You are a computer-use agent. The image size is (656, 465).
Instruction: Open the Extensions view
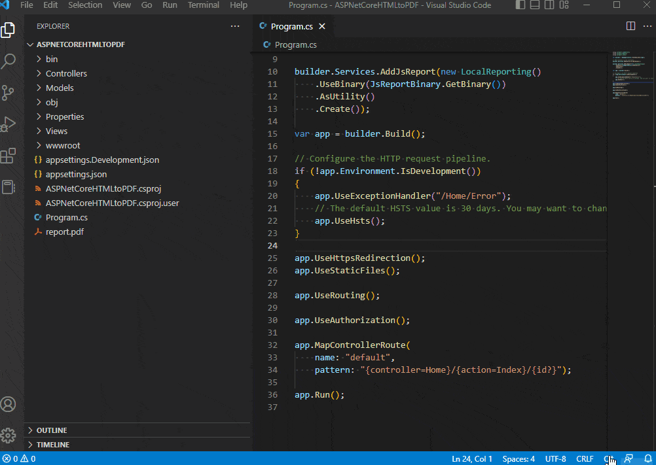[x=9, y=156]
